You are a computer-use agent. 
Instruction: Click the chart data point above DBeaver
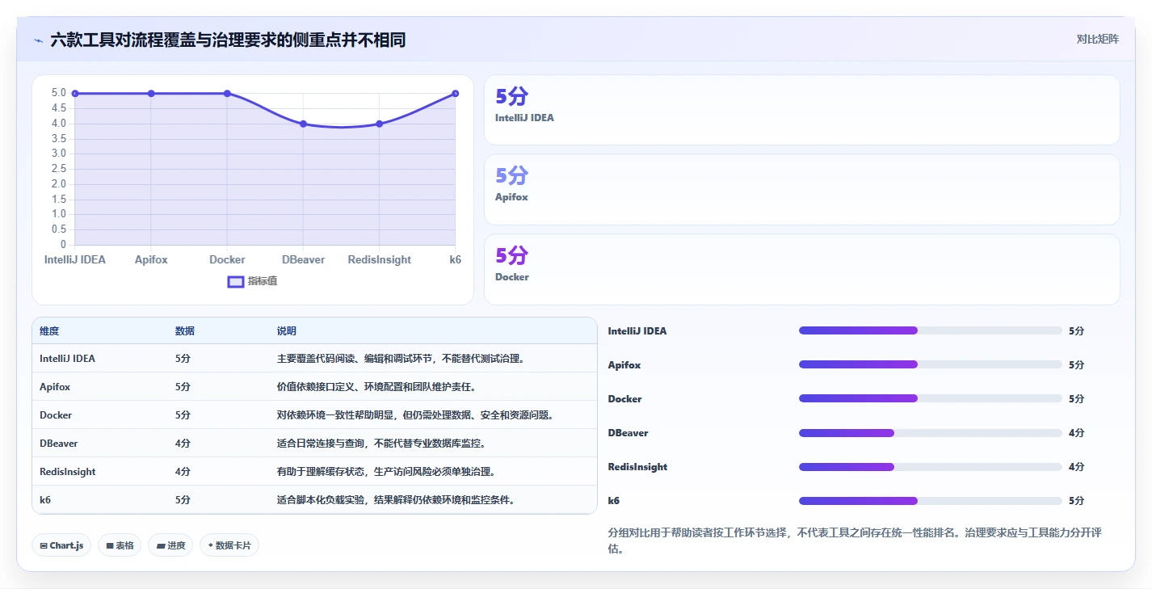coord(303,124)
